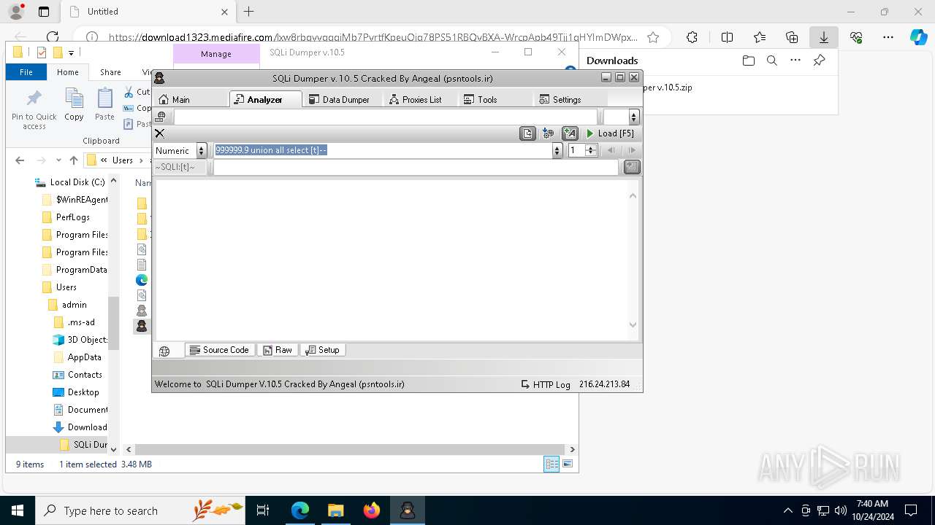The width and height of the screenshot is (935, 525).
Task: Search downloads in Edge Downloads panel
Action: (x=772, y=61)
